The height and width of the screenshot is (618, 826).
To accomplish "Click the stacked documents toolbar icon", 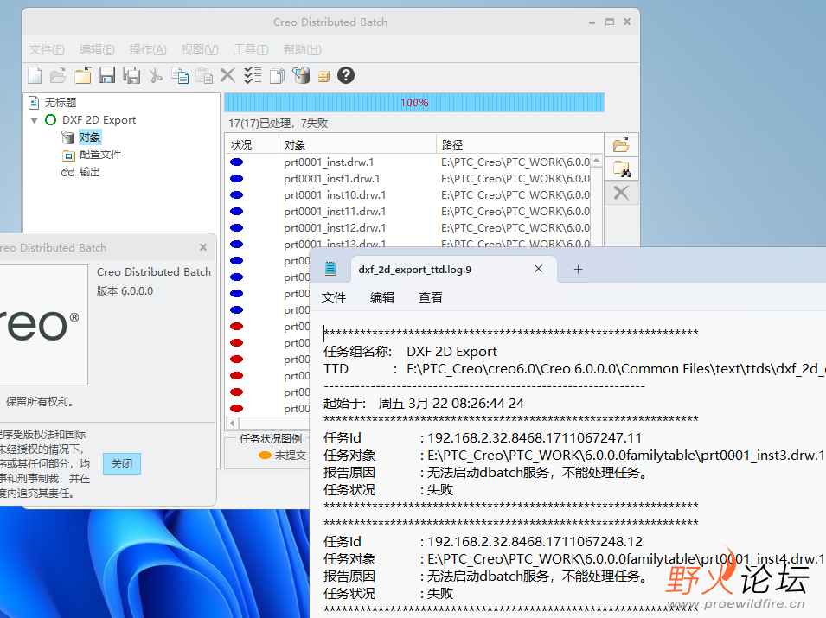I will click(277, 75).
